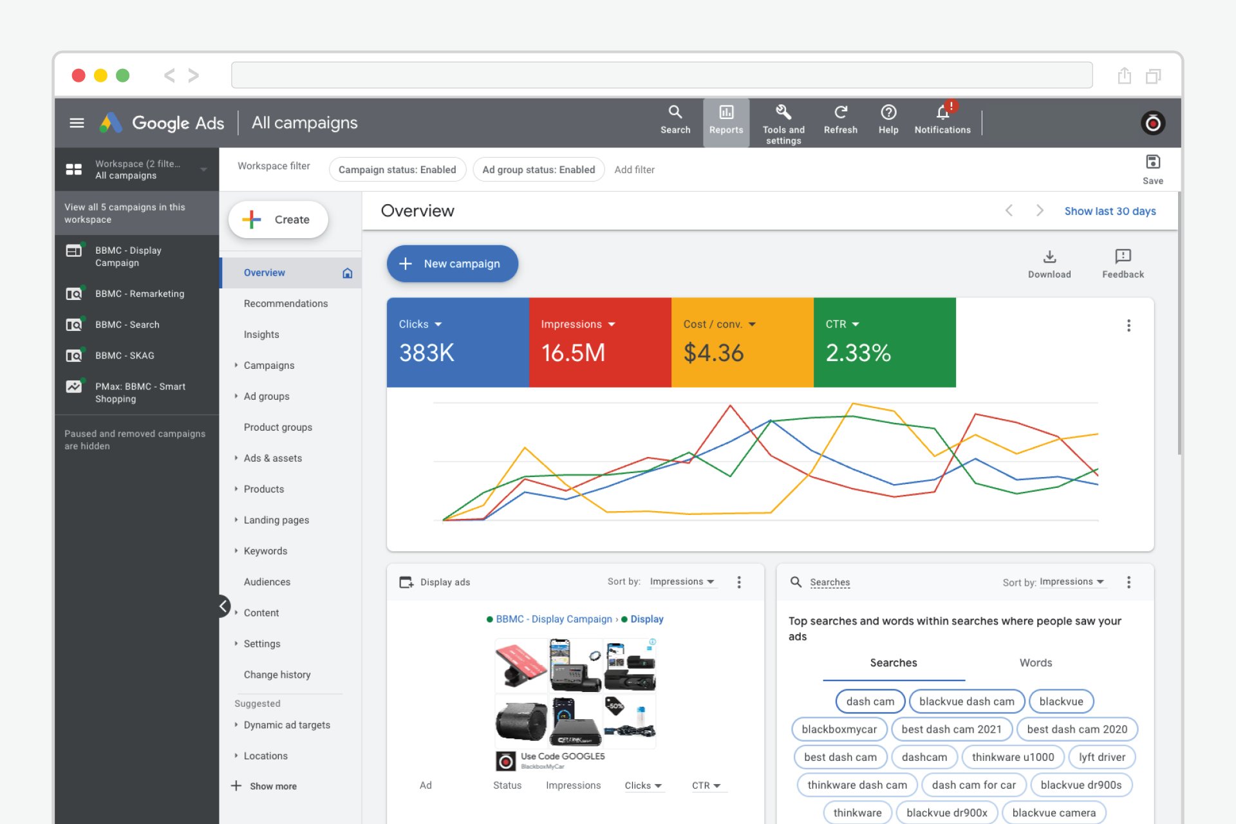Click the Display ads card icon
The height and width of the screenshot is (824, 1236).
click(x=406, y=582)
